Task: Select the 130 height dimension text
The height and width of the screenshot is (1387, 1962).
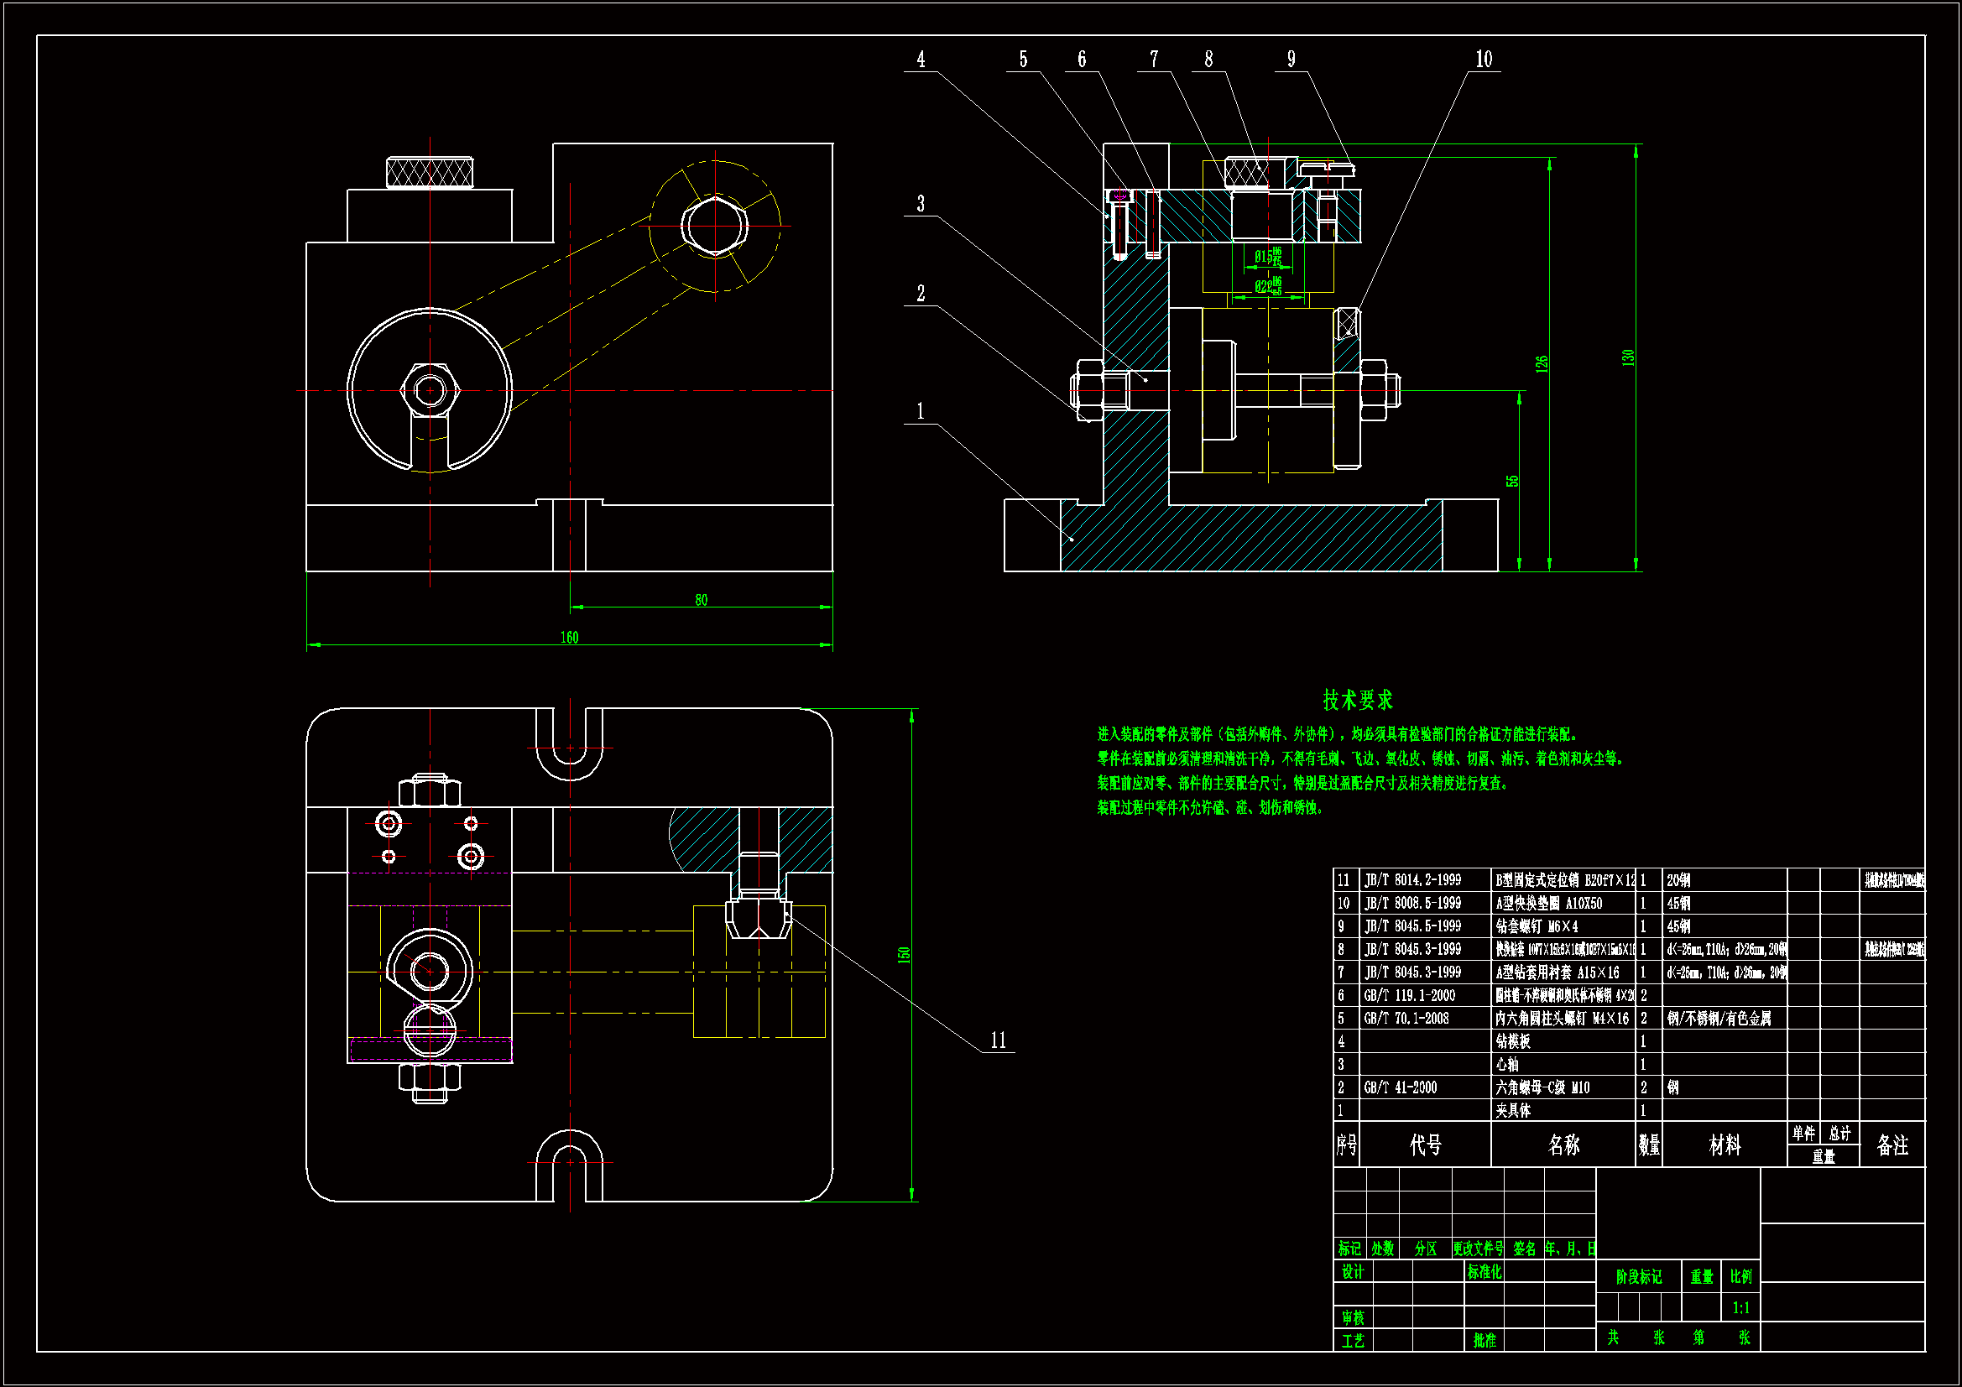Action: (1627, 358)
